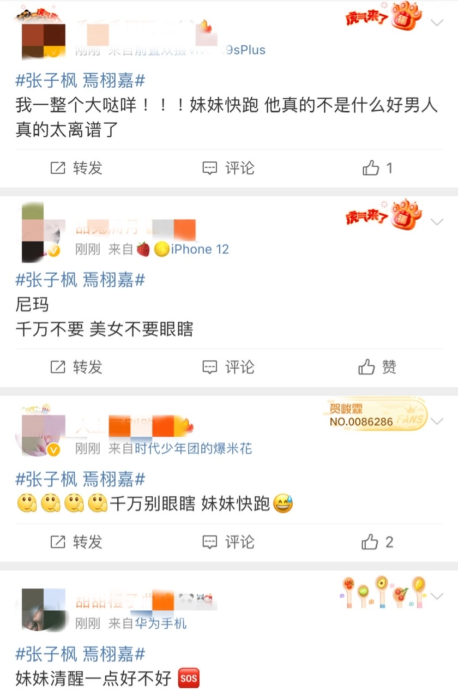
Task: Tap the 华为手机 source link
Action: click(160, 623)
